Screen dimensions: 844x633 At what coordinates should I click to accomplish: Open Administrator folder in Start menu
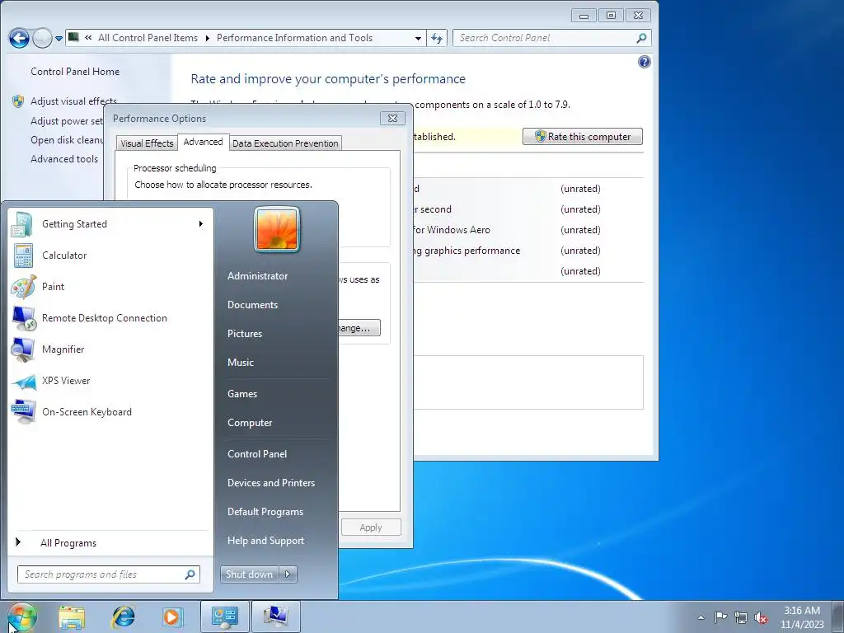pyautogui.click(x=275, y=275)
